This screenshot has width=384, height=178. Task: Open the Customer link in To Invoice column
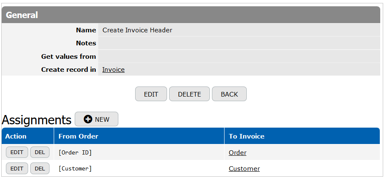244,169
